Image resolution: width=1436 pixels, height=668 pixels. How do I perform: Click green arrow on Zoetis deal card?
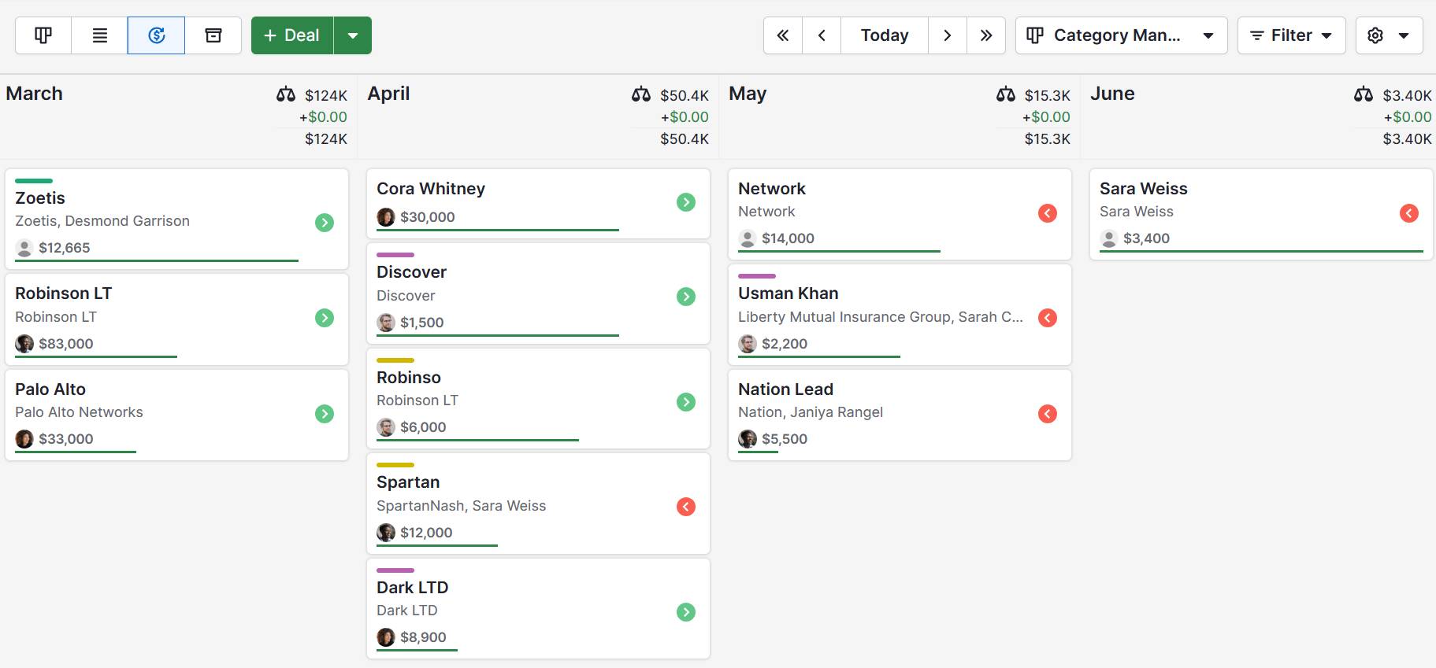click(x=325, y=223)
